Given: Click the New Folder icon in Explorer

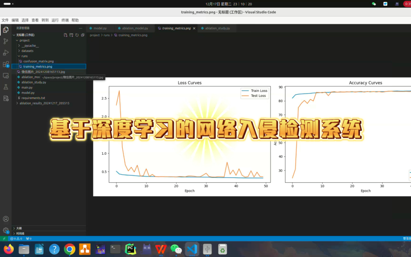Looking at the screenshot, I should (71, 35).
